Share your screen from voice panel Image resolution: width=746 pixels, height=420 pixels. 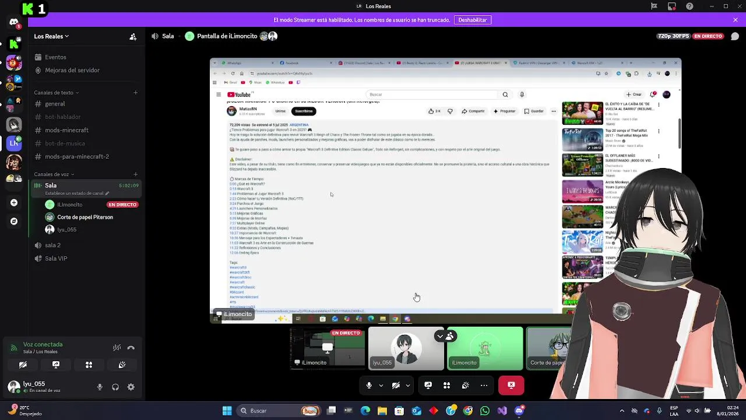click(x=56, y=365)
